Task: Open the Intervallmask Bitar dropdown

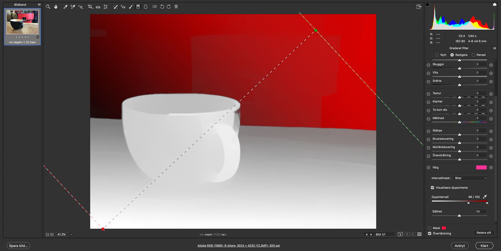Action: [x=470, y=178]
